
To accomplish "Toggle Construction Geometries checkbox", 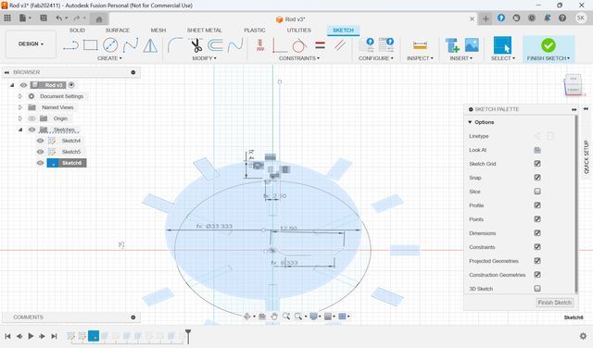I will coord(537,275).
